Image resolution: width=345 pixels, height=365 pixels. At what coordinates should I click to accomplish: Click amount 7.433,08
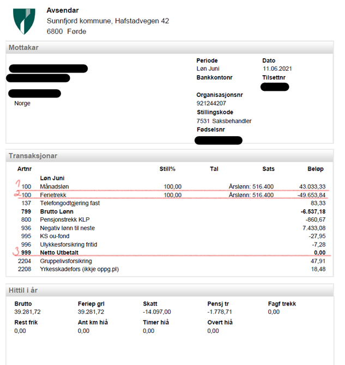[314, 228]
